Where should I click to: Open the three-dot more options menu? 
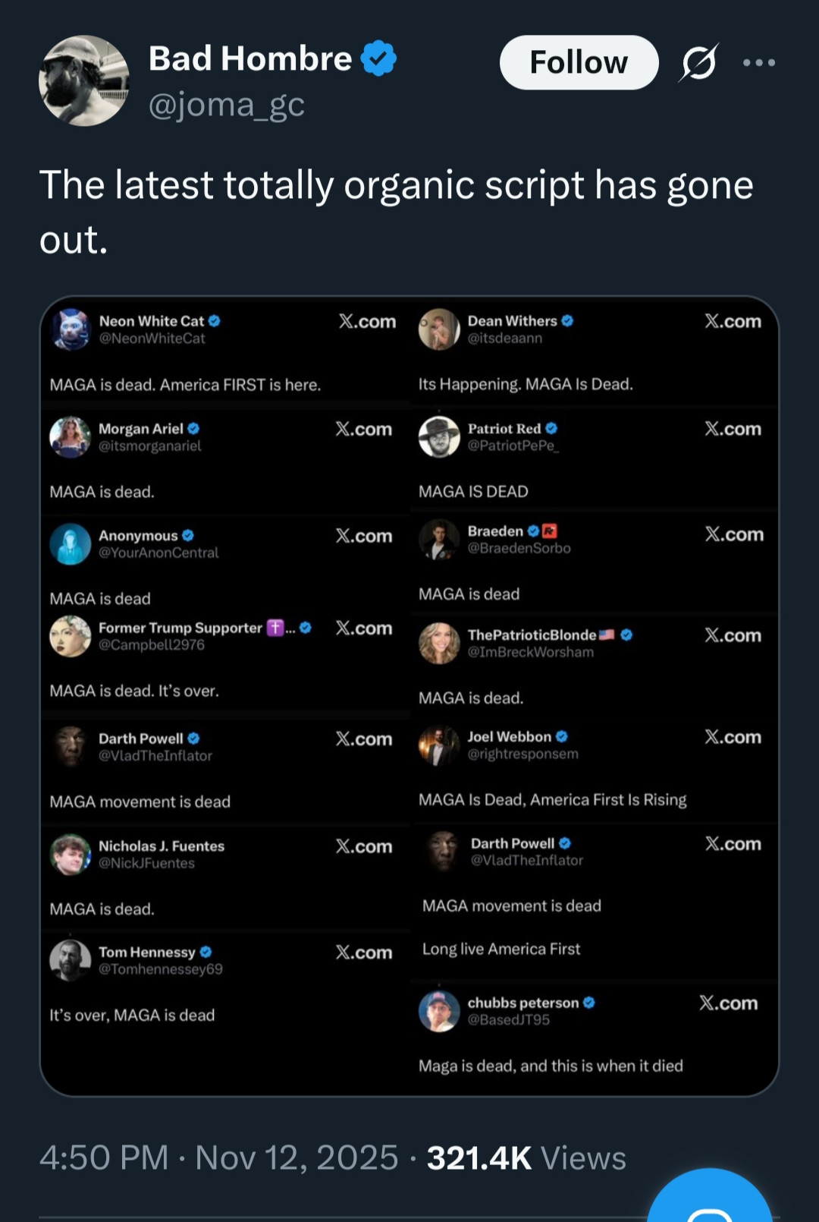(759, 62)
